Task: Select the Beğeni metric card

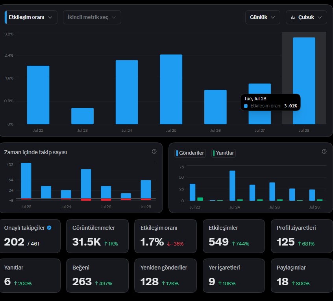Action: coord(97,275)
